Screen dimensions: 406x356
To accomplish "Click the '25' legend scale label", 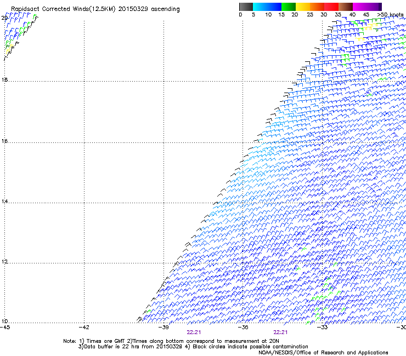I will coord(310,15).
